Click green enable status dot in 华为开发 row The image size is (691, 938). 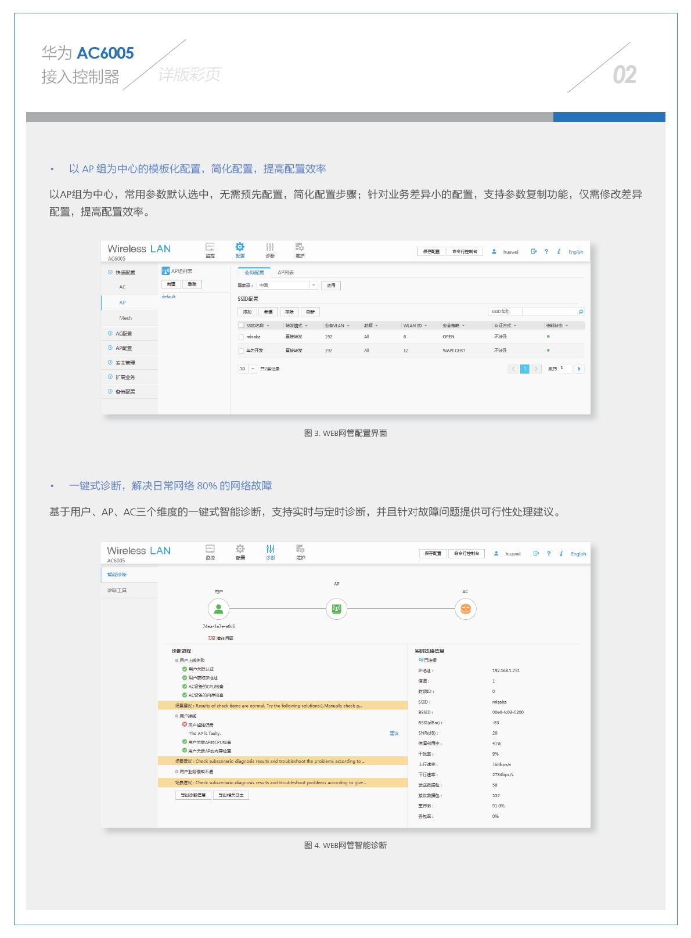(x=548, y=351)
